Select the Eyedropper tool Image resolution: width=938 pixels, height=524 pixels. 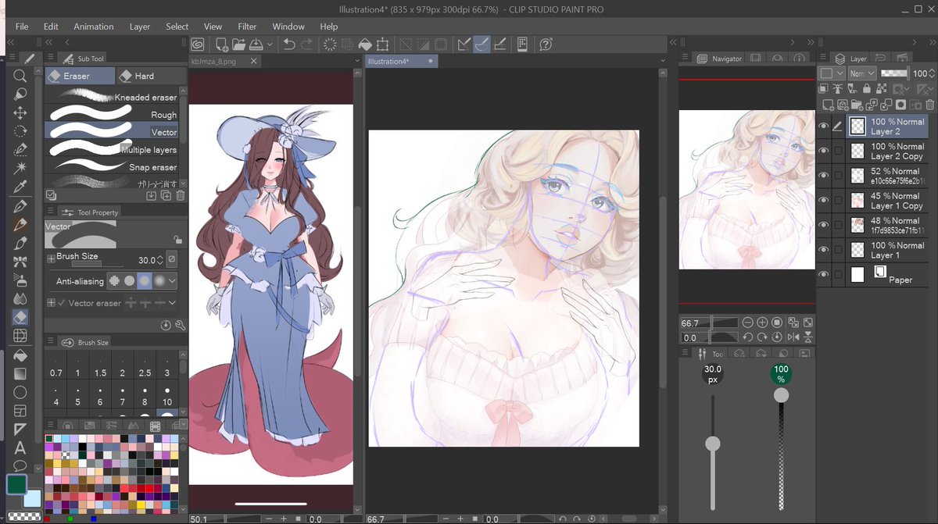(20, 186)
